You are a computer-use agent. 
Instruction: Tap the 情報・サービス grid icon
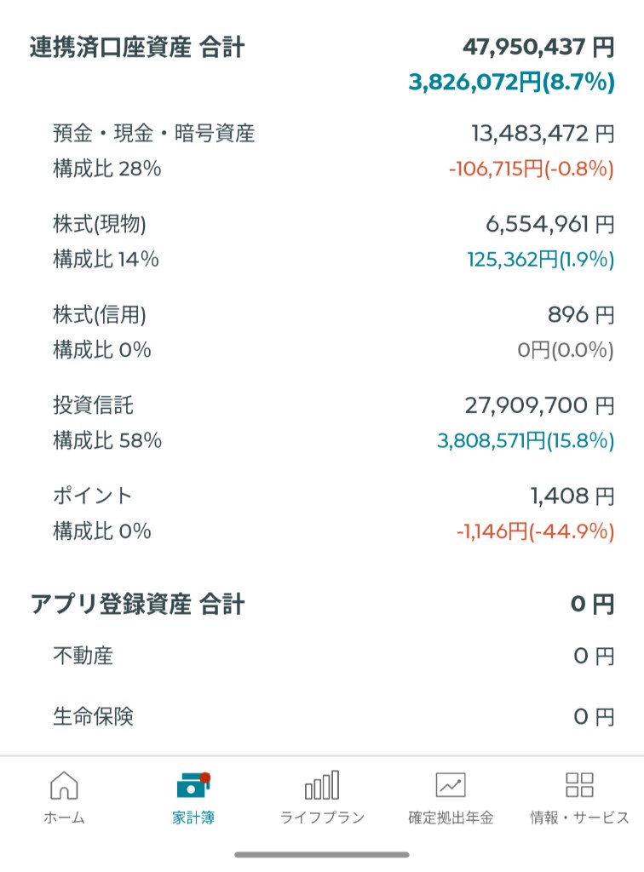click(579, 785)
